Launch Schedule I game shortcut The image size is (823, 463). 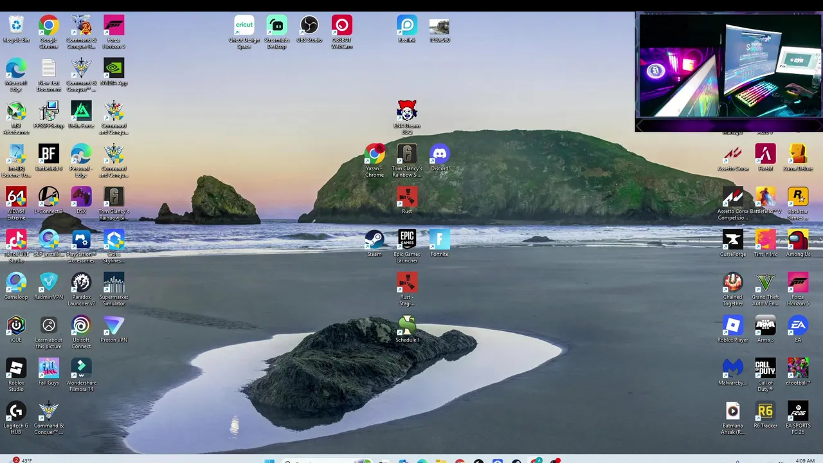pyautogui.click(x=407, y=329)
